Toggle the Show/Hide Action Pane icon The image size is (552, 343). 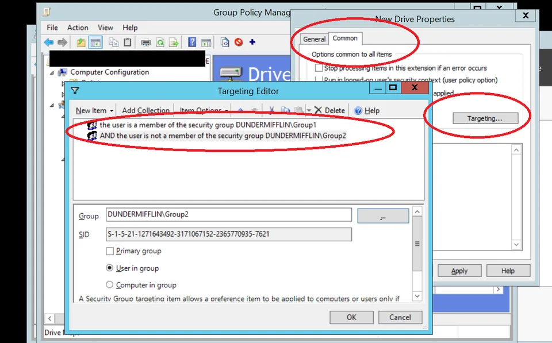click(x=206, y=43)
